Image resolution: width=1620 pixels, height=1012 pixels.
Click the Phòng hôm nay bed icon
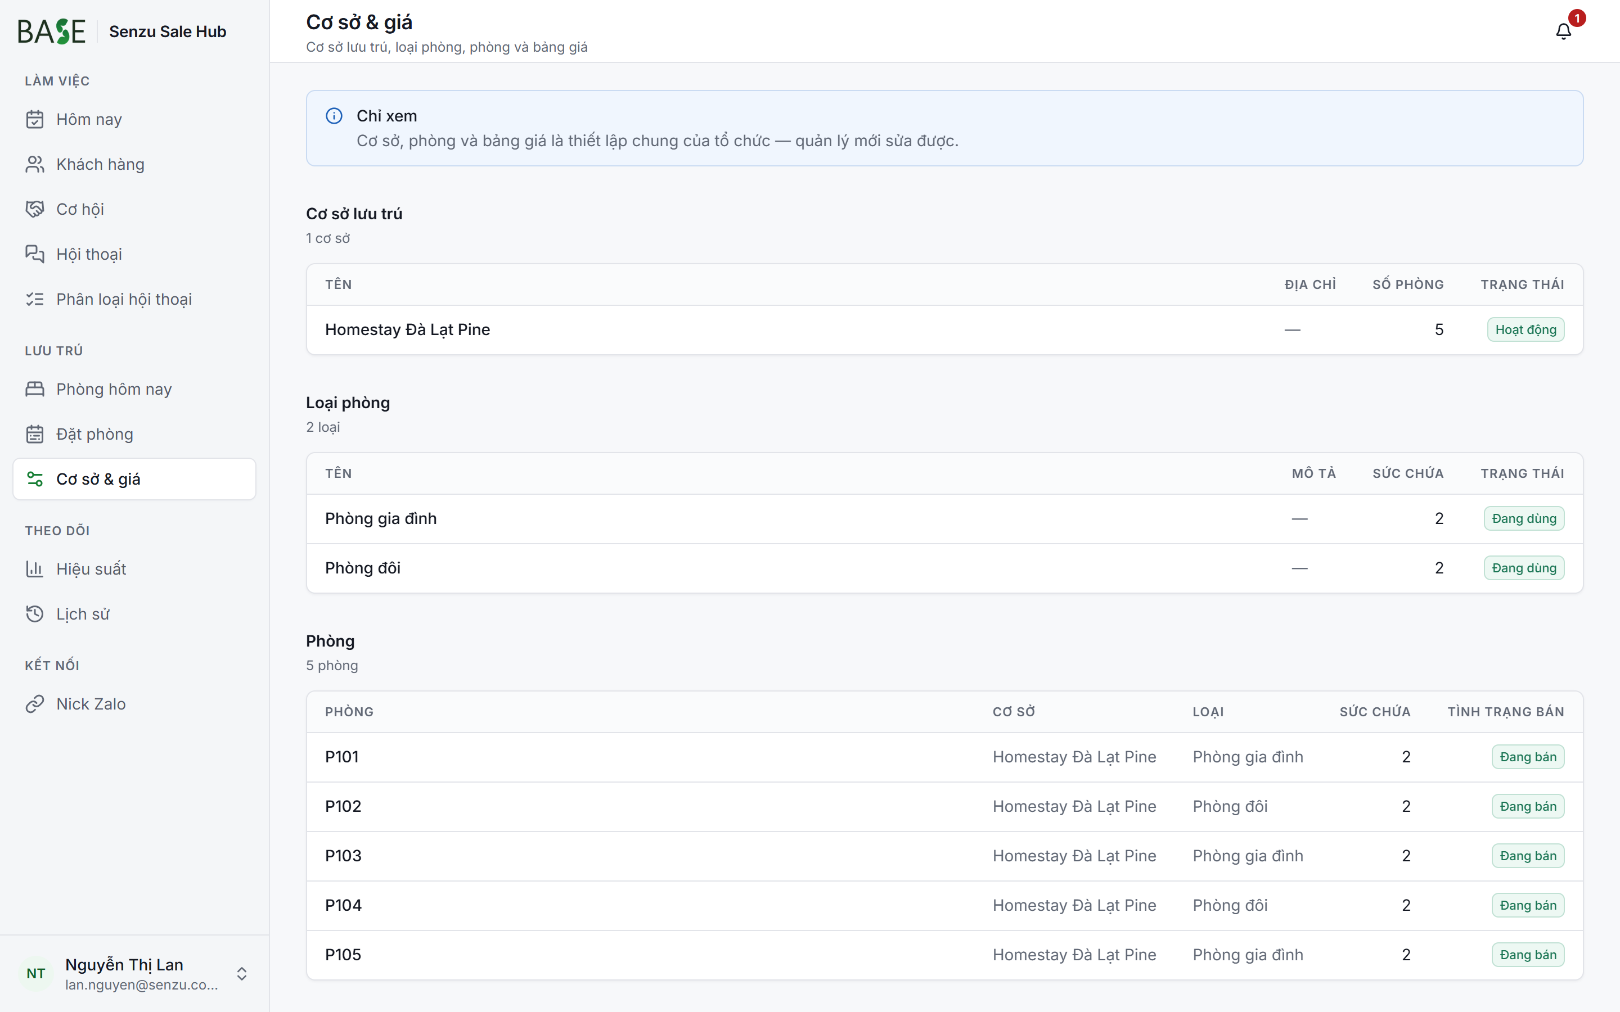[x=35, y=389]
